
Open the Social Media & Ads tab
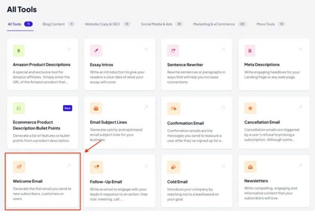tap(157, 24)
